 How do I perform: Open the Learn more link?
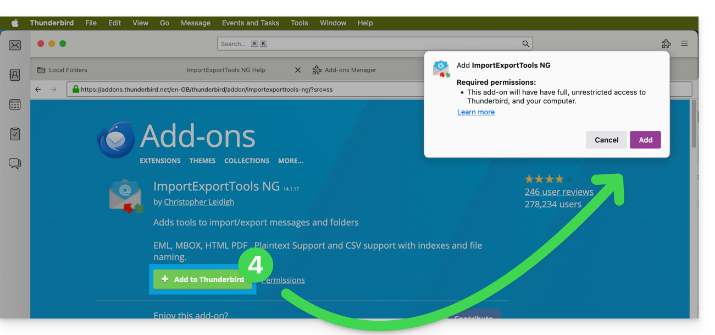tap(476, 112)
